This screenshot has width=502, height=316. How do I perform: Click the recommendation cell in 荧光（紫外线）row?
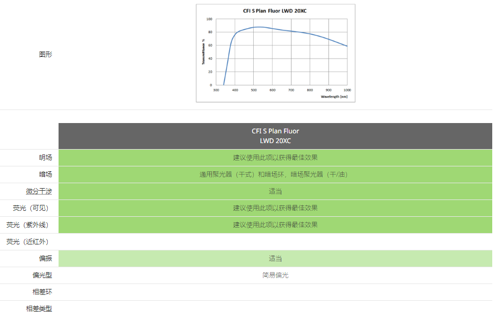pyautogui.click(x=275, y=225)
